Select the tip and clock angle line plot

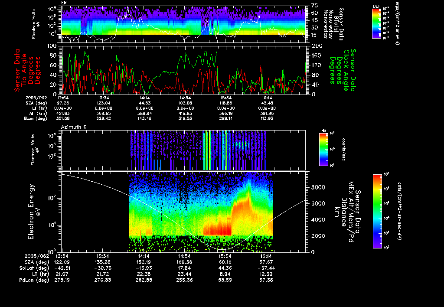click(x=184, y=70)
